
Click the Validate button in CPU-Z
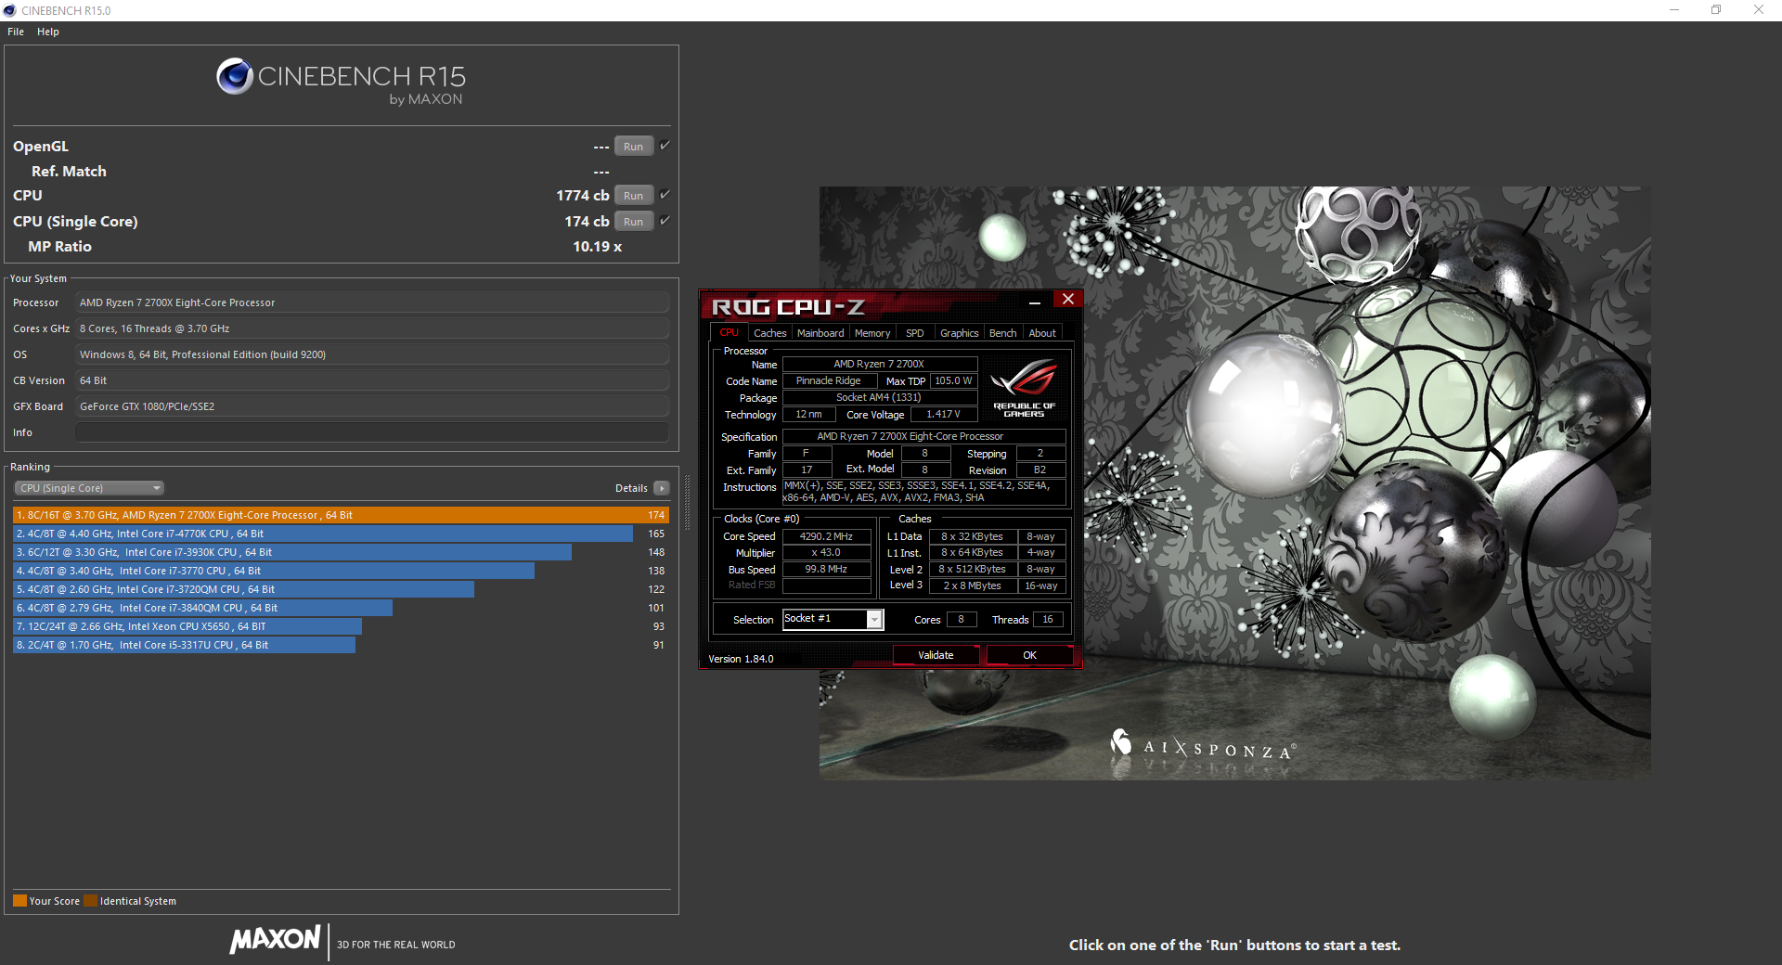pos(936,655)
